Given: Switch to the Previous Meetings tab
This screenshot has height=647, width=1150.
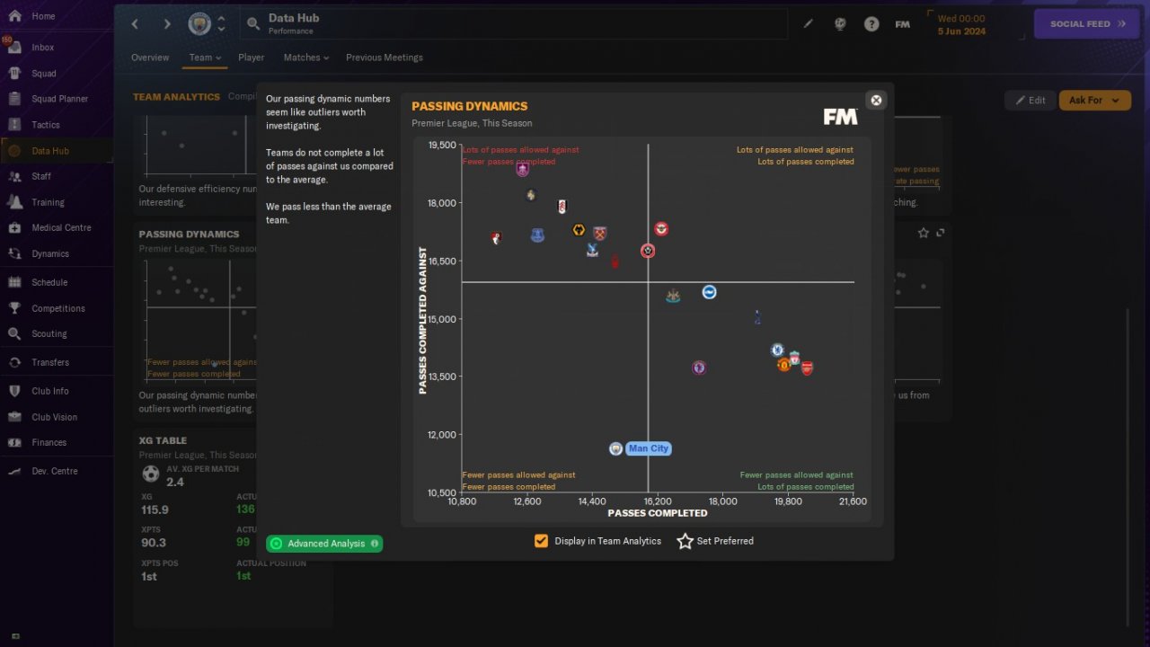Looking at the screenshot, I should [385, 58].
